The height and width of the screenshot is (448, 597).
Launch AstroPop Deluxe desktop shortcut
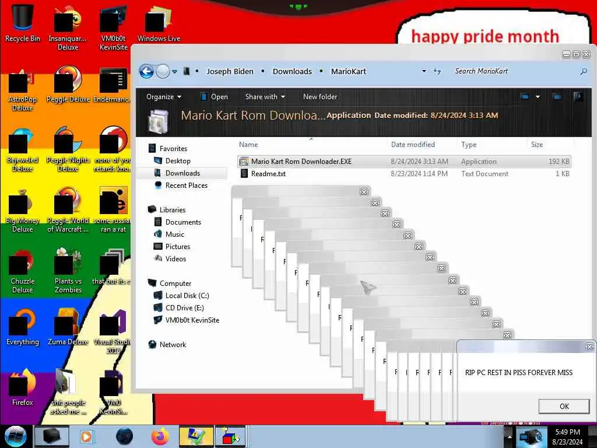[23, 90]
